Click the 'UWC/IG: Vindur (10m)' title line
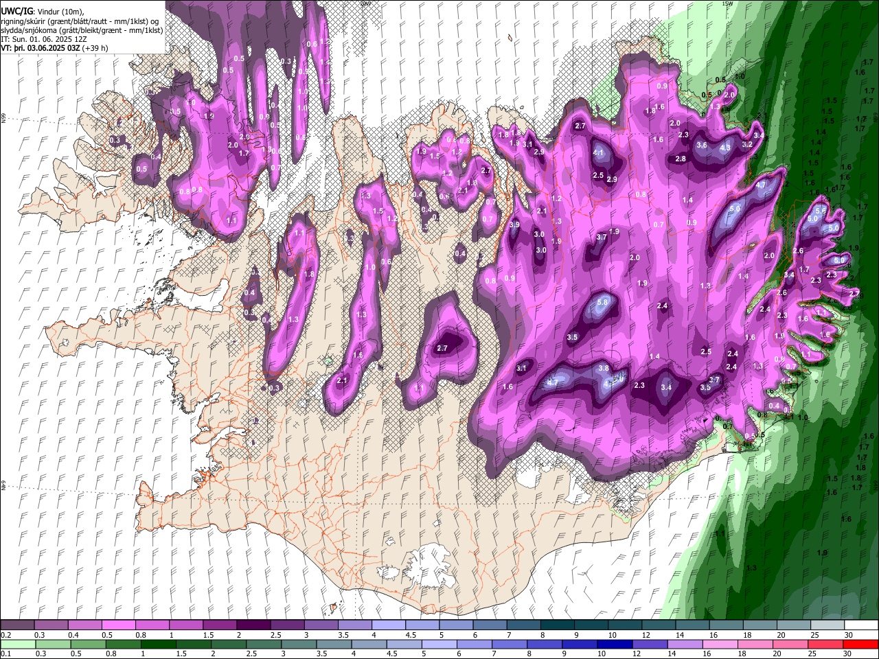The width and height of the screenshot is (879, 659). [43, 12]
